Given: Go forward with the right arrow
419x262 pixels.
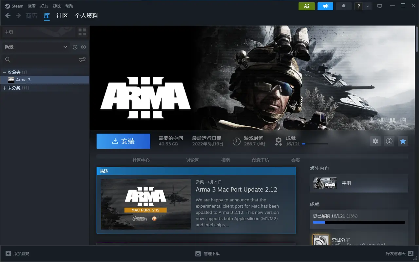Looking at the screenshot, I should coord(18,15).
